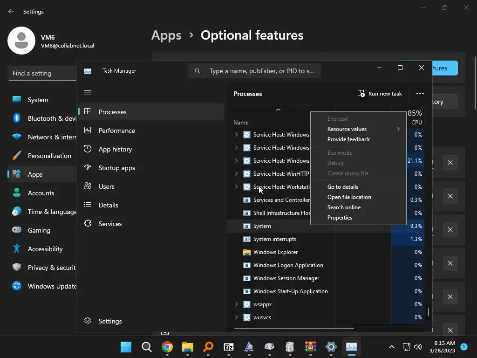Choose Provide feedback in context menu

(x=358, y=139)
